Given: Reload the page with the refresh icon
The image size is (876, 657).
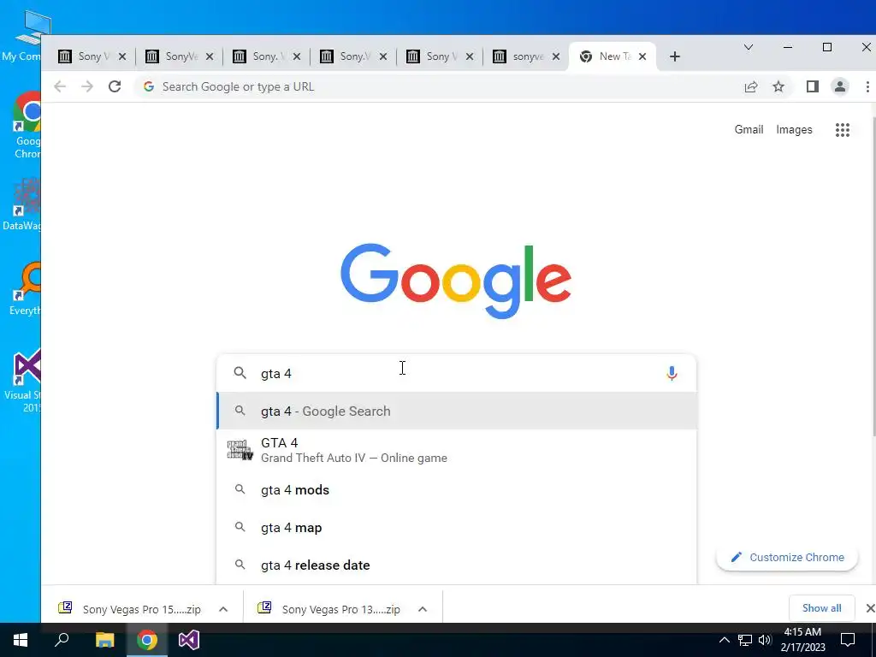Looking at the screenshot, I should (115, 86).
